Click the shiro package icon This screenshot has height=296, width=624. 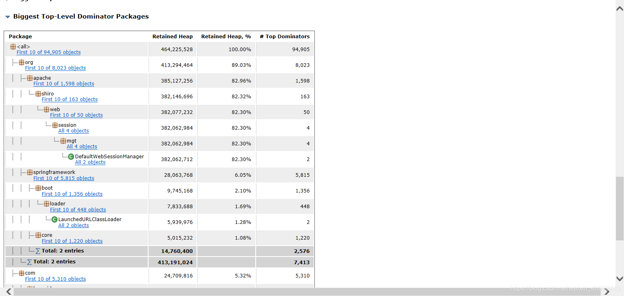38,94
